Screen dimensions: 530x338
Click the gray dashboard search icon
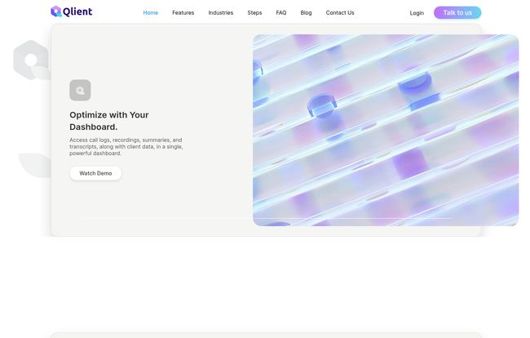point(80,91)
